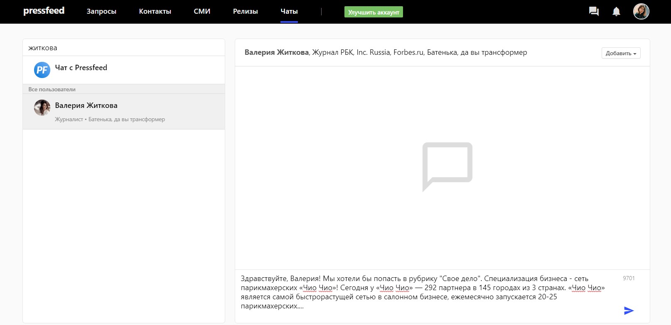The image size is (671, 325).
Task: Focus the chat search field with житкова
Action: [x=124, y=48]
